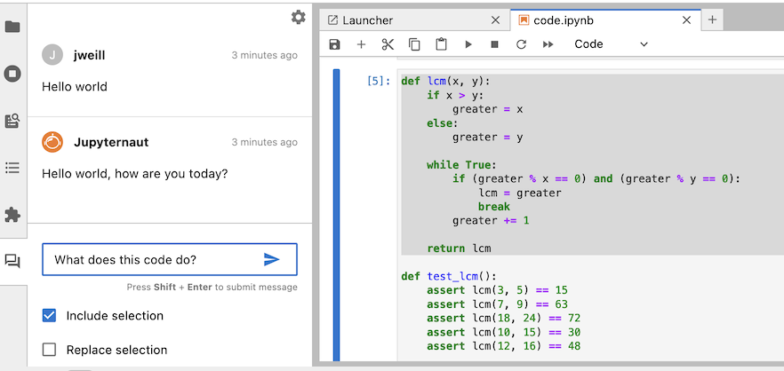Restart kernel and run all cells
This screenshot has width=784, height=371.
[x=548, y=44]
